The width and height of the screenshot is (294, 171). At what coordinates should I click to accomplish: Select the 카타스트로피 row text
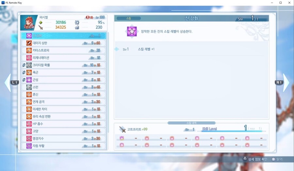41,50
